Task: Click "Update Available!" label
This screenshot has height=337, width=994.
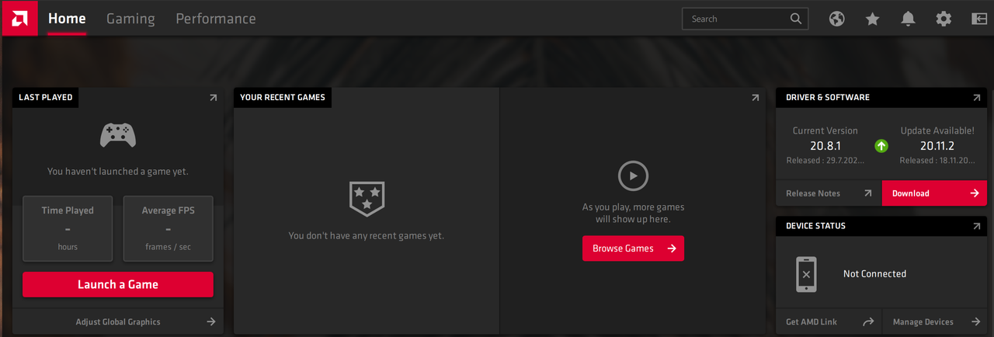Action: click(937, 130)
